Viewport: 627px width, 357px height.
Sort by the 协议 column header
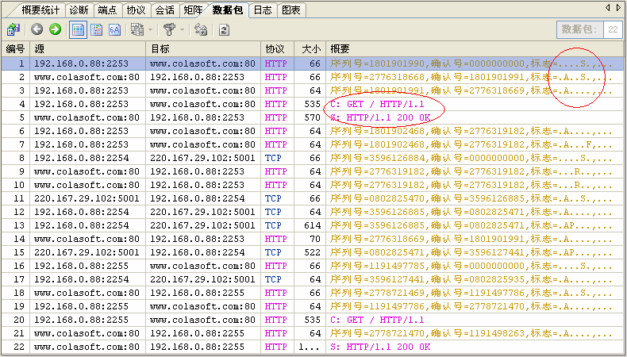278,48
